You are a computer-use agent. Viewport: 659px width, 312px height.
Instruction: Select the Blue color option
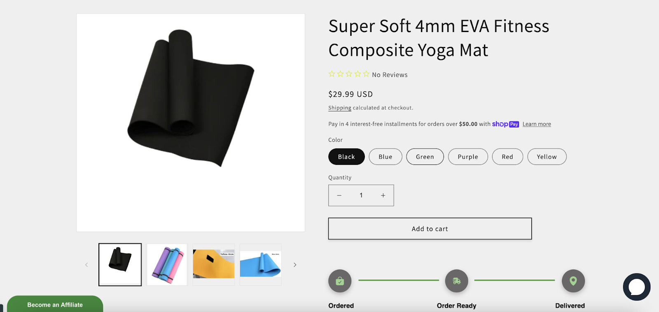386,157
